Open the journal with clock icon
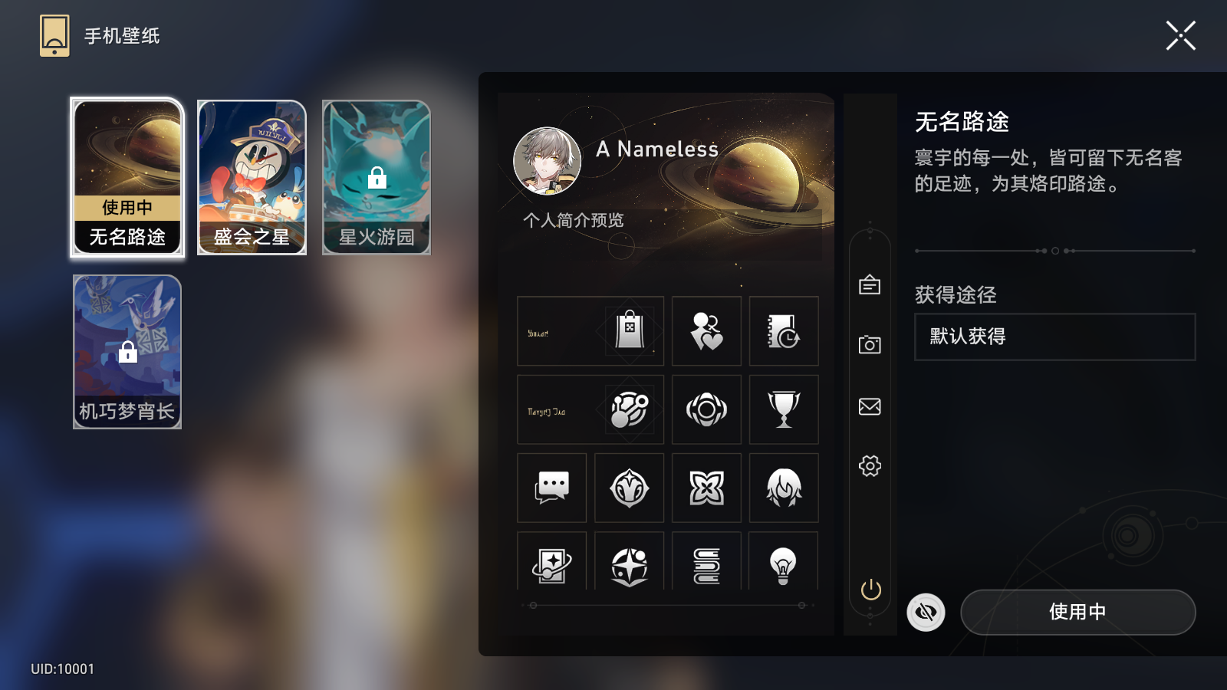Image resolution: width=1227 pixels, height=690 pixels. pyautogui.click(x=784, y=331)
